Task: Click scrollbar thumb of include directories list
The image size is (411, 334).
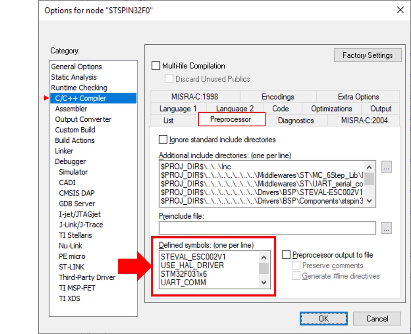Action: [369, 179]
